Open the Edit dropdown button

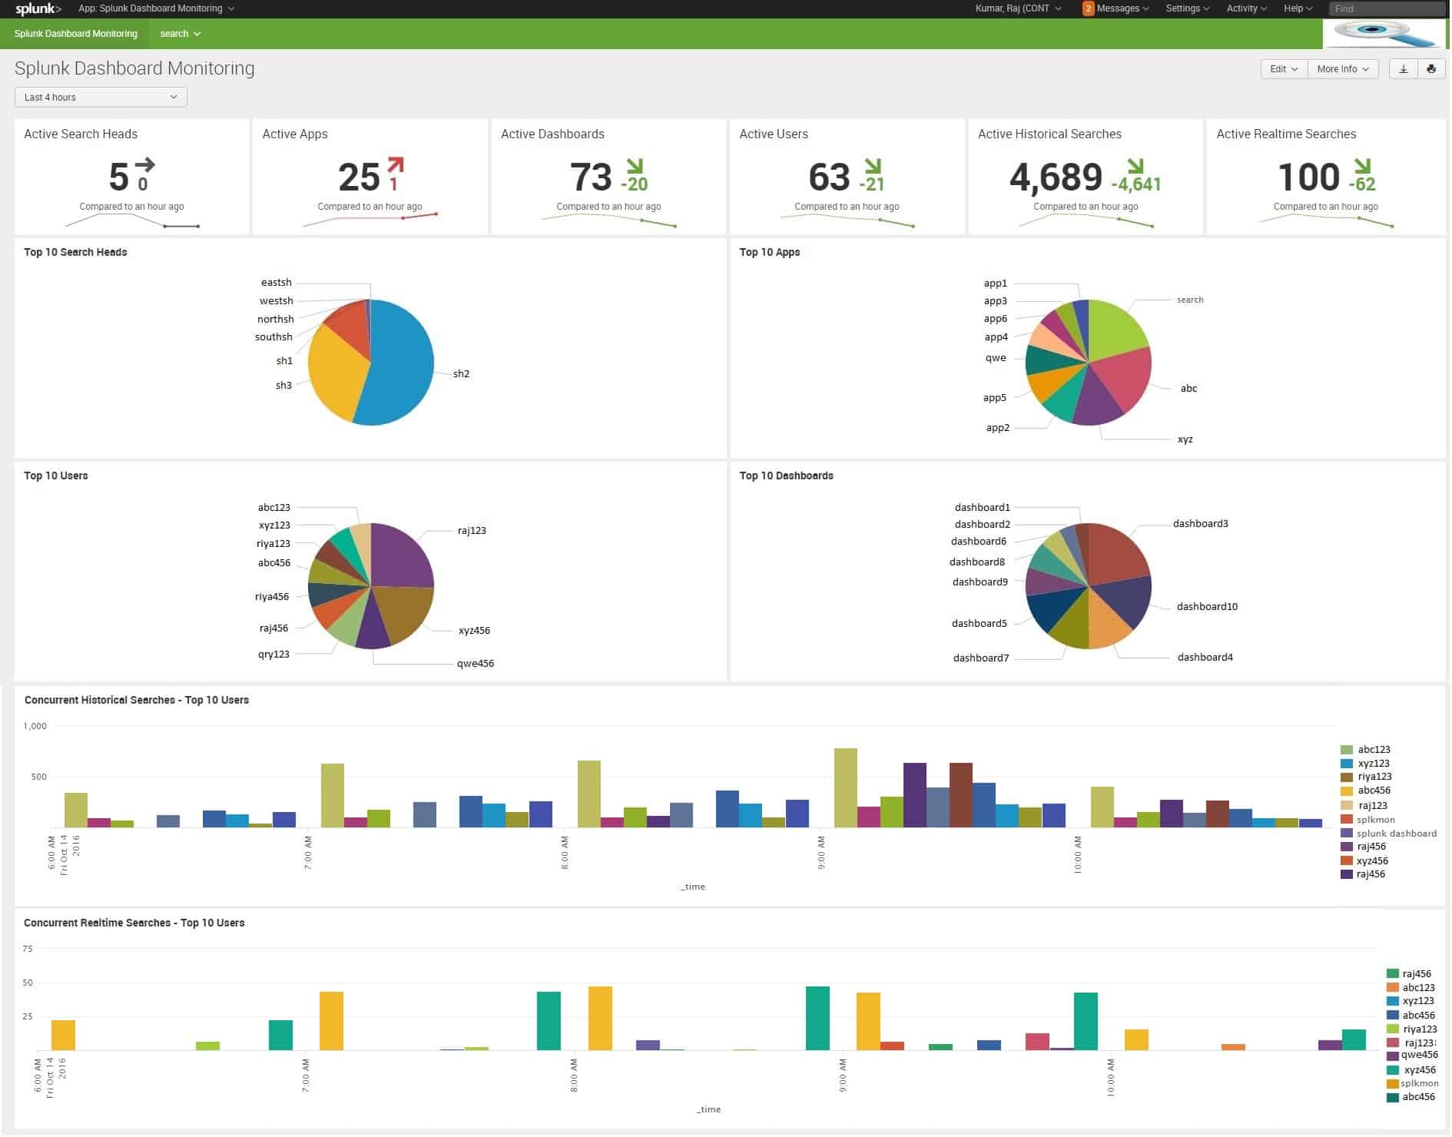click(x=1285, y=69)
